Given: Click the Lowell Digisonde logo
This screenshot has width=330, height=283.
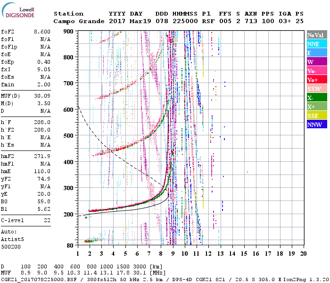Looking at the screenshot, I should (x=18, y=10).
